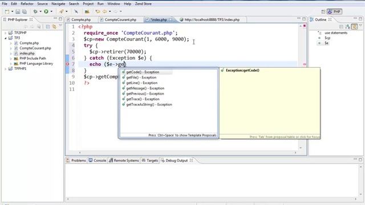This screenshot has width=365, height=205.
Task: Click the editor horizontal scrollbar
Action: click(188, 153)
